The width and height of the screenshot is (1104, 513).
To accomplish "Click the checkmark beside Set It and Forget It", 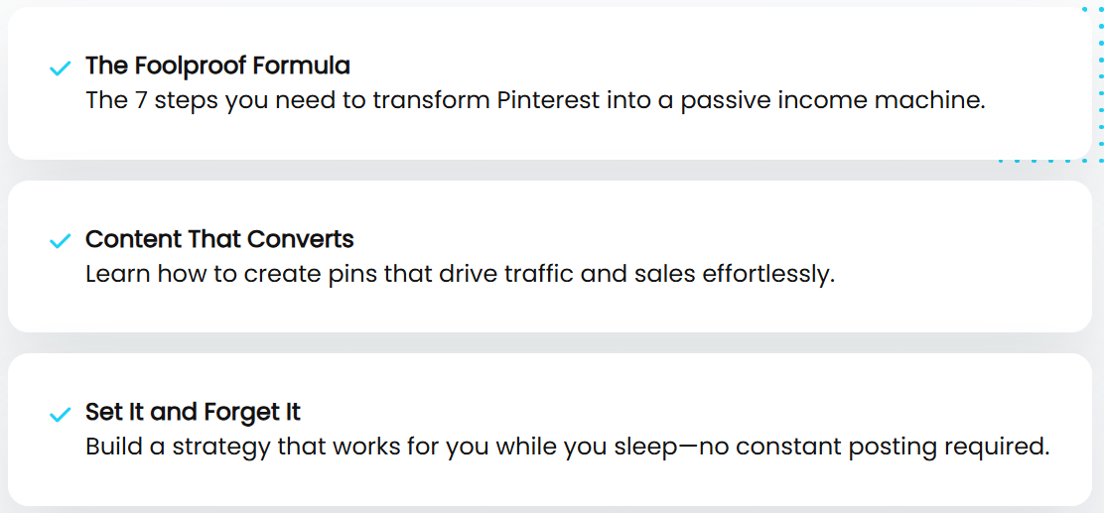I will [60, 414].
